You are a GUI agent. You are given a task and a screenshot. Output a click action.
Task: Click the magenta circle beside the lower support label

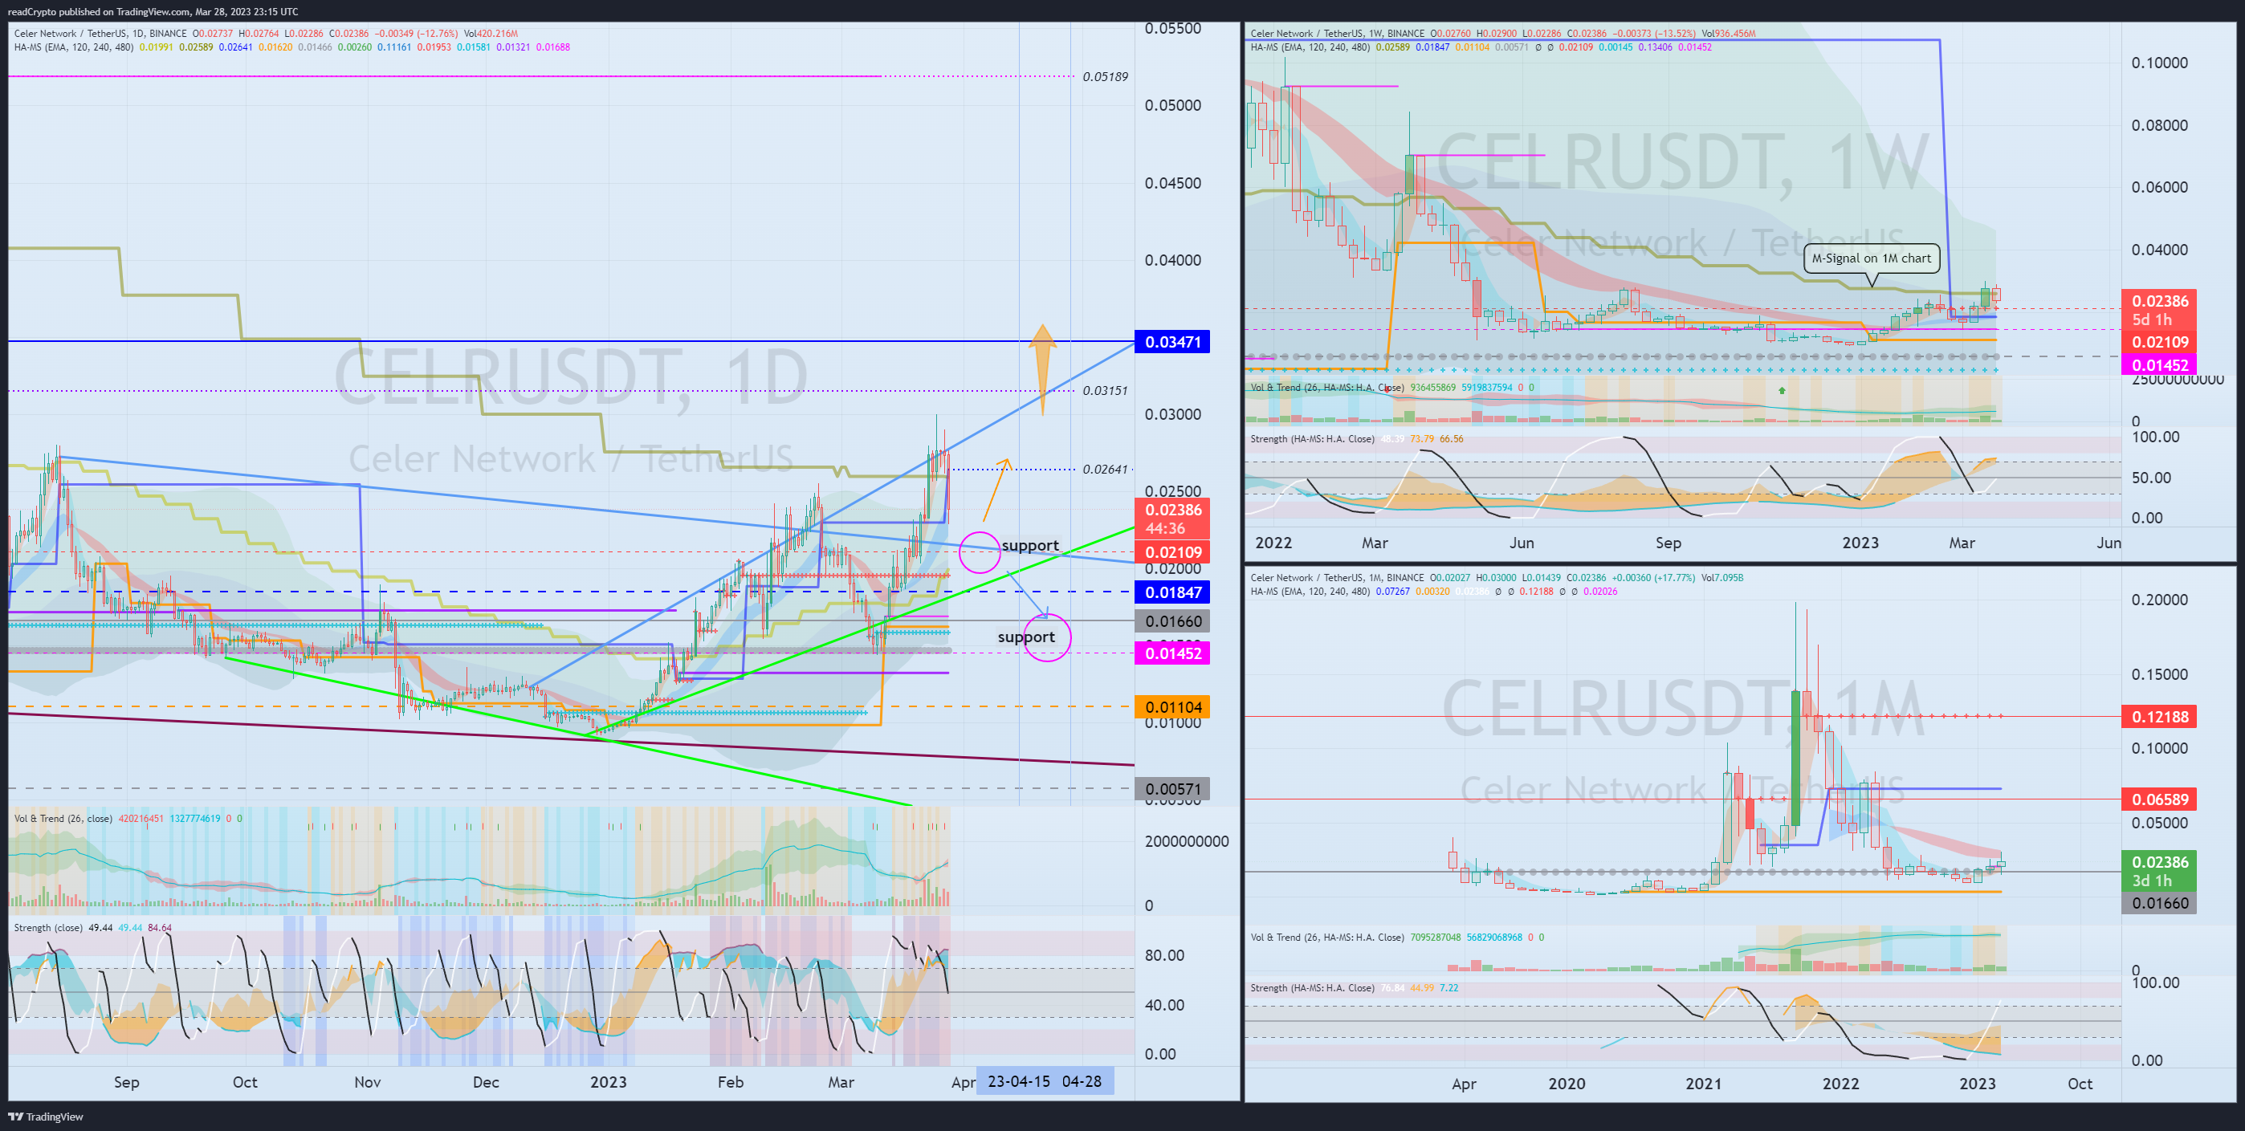pos(1047,637)
